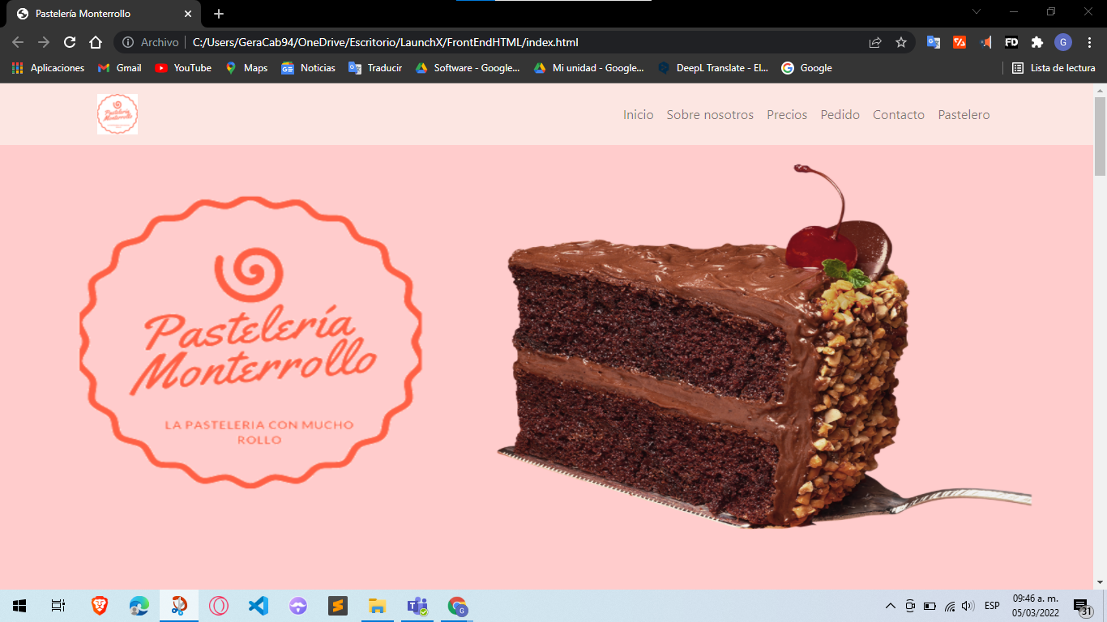Bookmark this page with the star icon

click(x=900, y=42)
